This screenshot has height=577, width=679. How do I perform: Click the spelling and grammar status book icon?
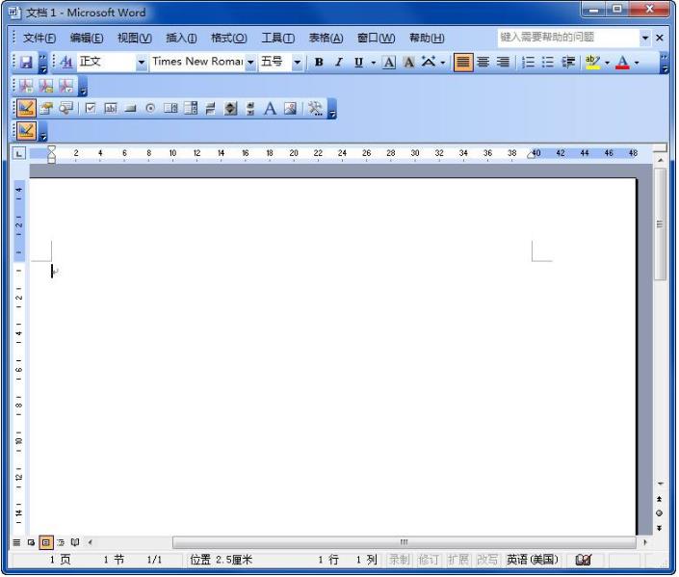(584, 560)
